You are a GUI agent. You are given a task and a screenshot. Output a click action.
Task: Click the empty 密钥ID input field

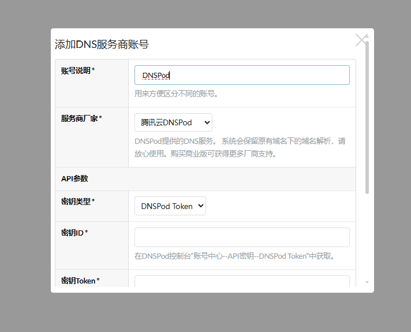(242, 237)
